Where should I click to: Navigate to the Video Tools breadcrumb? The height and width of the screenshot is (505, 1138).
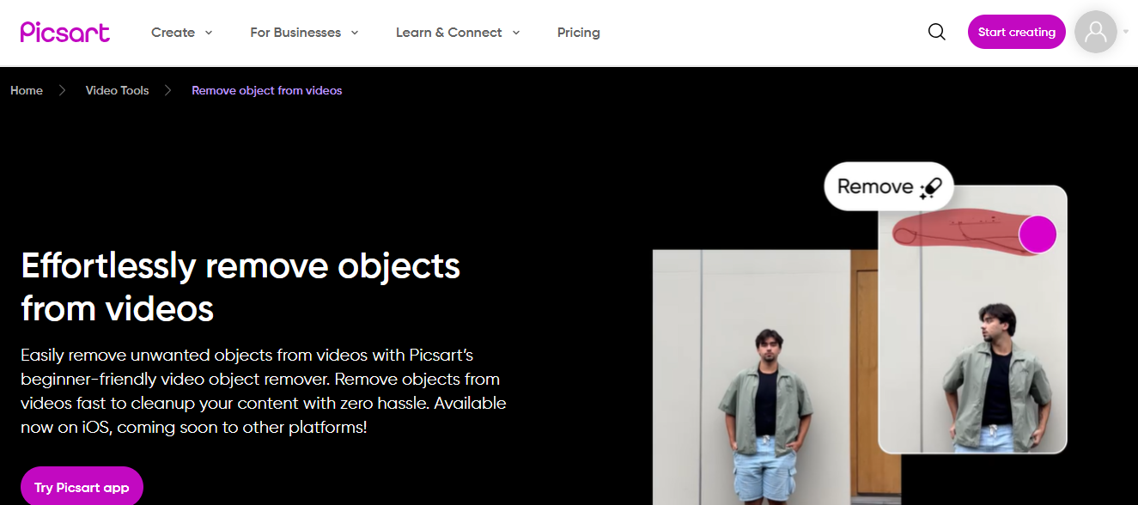[117, 90]
